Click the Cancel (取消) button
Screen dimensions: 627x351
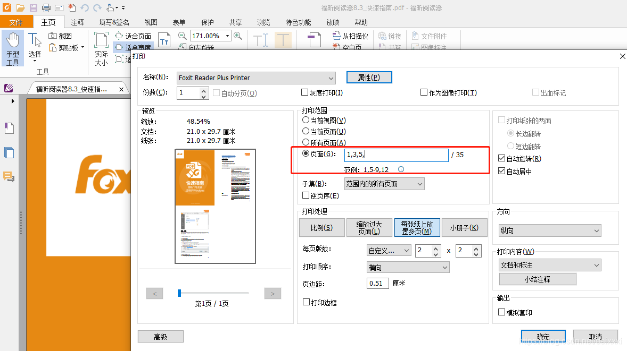[596, 337]
